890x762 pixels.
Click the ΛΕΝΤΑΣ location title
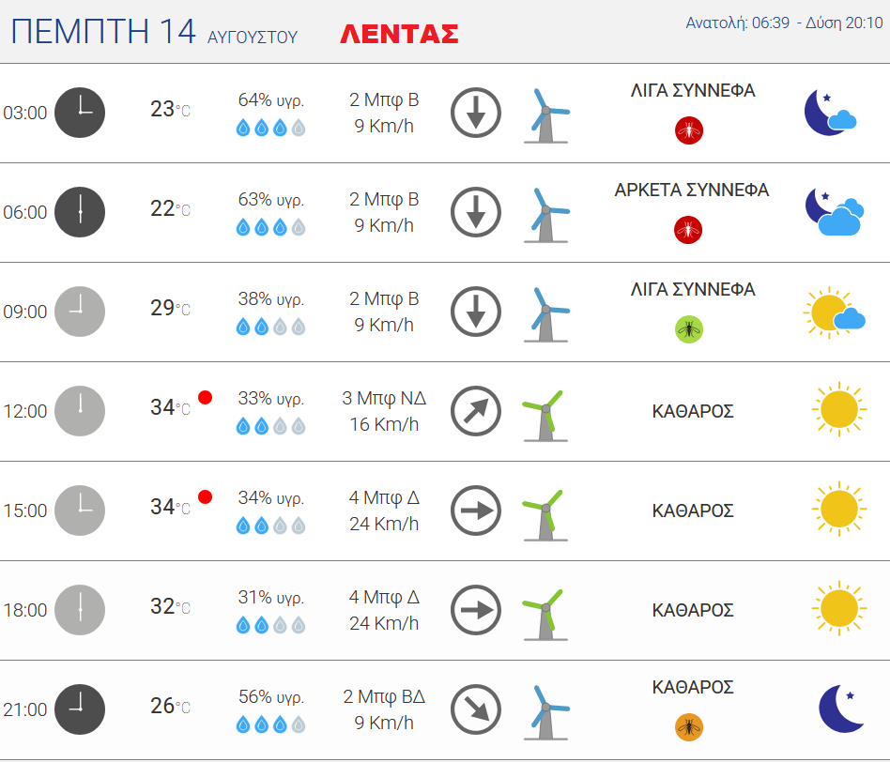point(399,35)
